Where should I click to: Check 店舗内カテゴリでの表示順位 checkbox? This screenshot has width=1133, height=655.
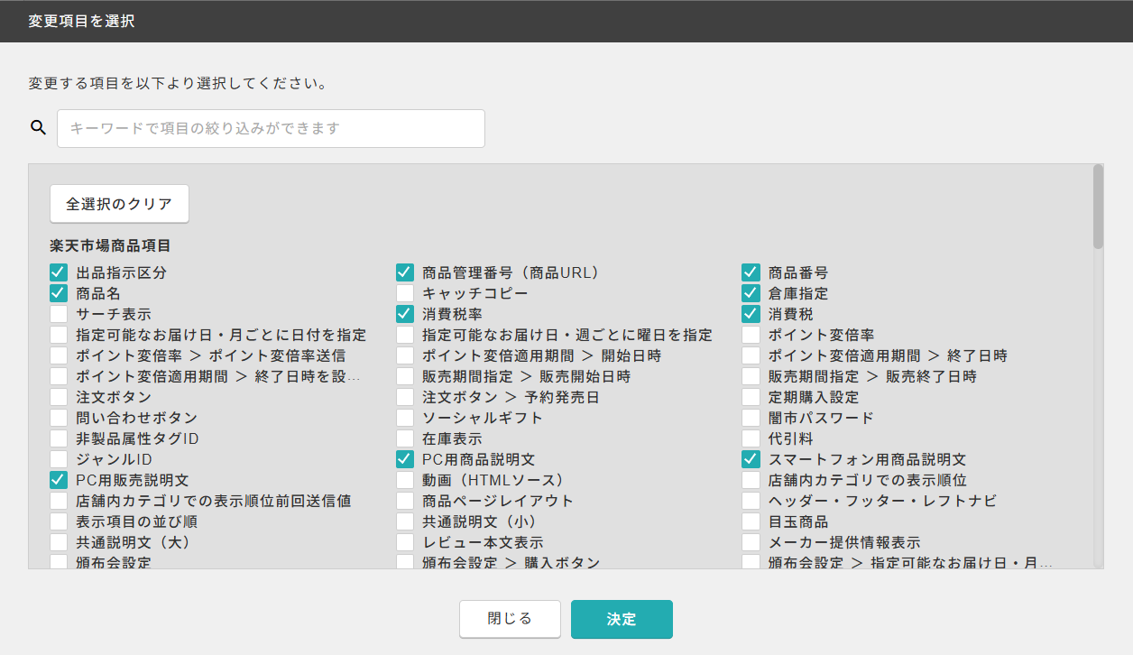751,480
